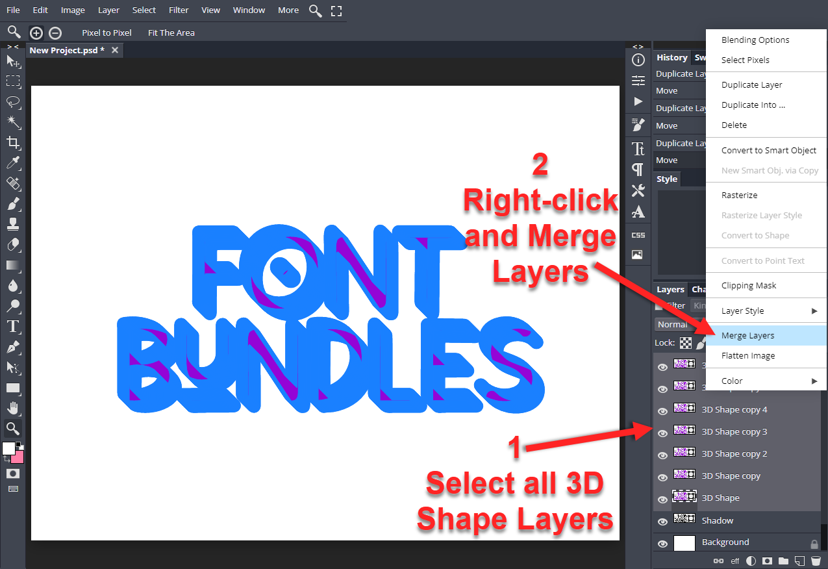
Task: Open the Character panel icon
Action: tap(638, 148)
